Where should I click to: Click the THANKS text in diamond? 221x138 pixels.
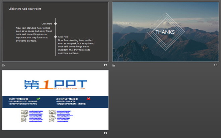click(165, 32)
